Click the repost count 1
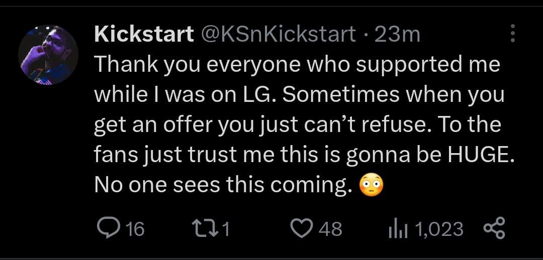 tap(226, 229)
